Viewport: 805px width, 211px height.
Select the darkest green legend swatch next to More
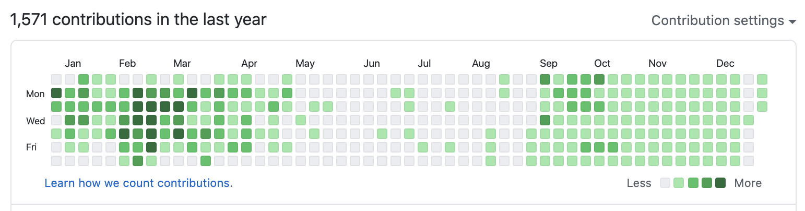[720, 183]
